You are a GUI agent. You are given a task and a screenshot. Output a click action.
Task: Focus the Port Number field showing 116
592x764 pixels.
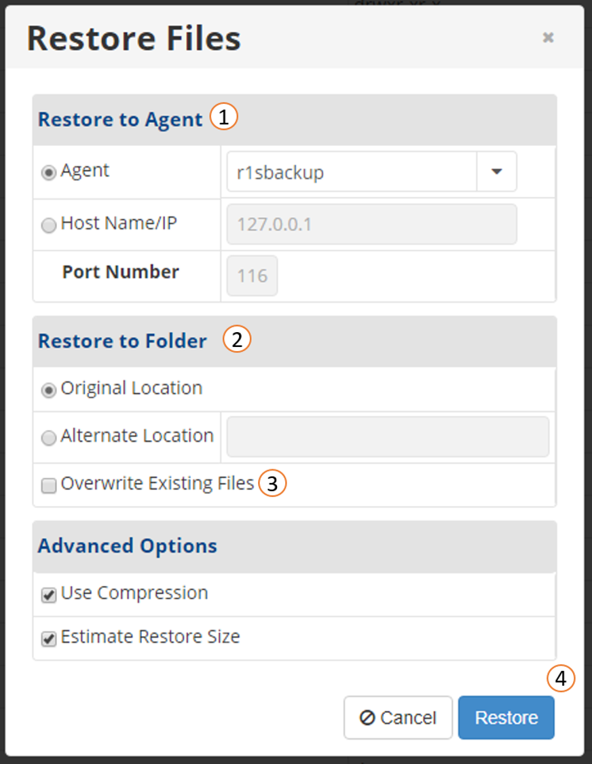[x=253, y=276]
